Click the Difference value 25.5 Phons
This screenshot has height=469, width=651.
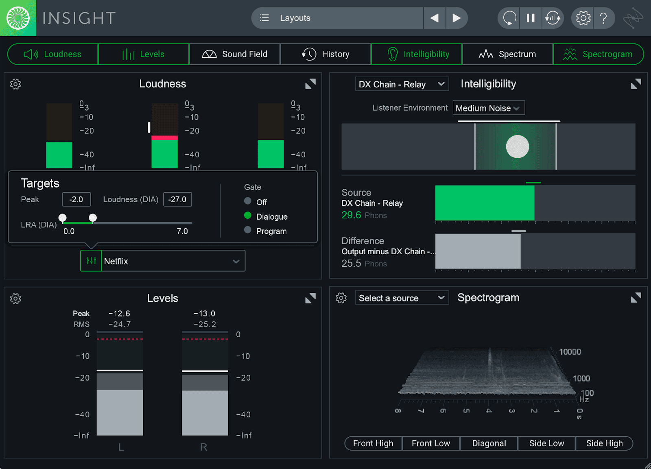364,263
